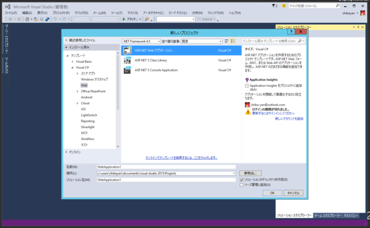Select the Silverlight template category
This screenshot has height=228, width=370.
(x=88, y=127)
